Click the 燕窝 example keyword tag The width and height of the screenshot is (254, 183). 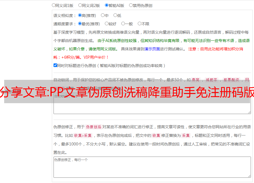pos(196,80)
